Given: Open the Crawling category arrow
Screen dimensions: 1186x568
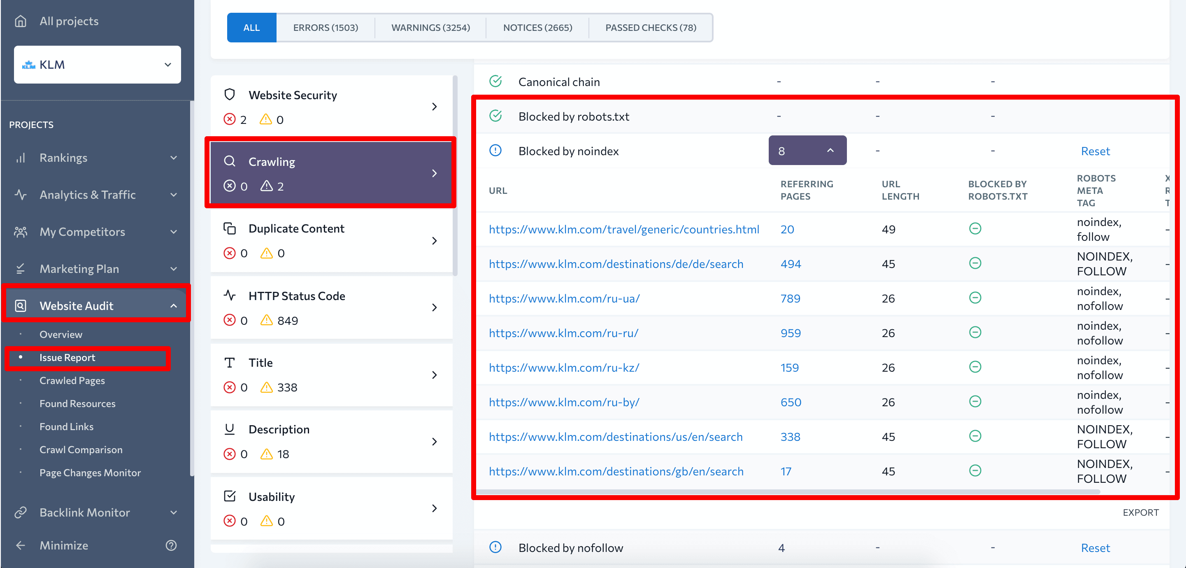Looking at the screenshot, I should 434,174.
